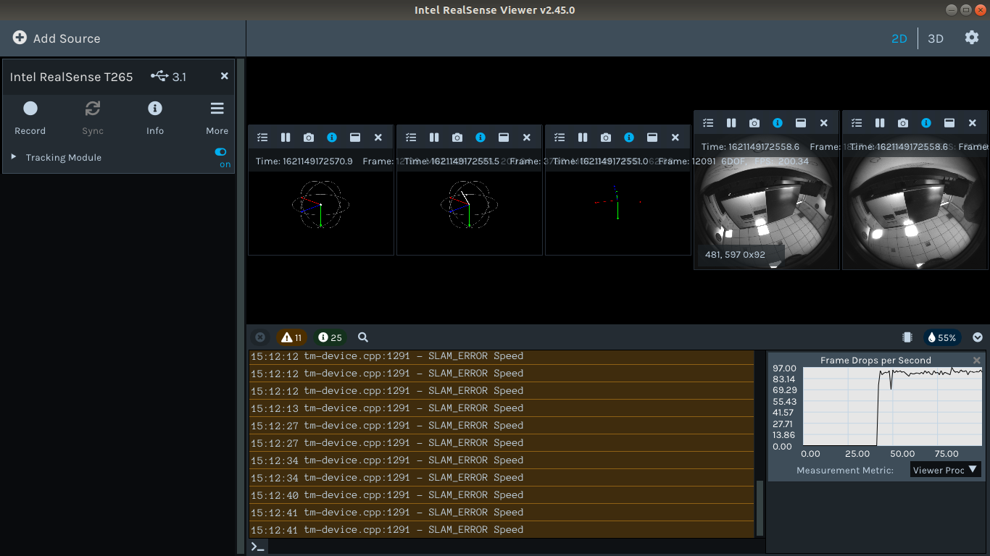Select log entry at 15:12:13 SLAM_ERROR Speed
Image resolution: width=990 pixels, height=556 pixels.
coord(502,408)
